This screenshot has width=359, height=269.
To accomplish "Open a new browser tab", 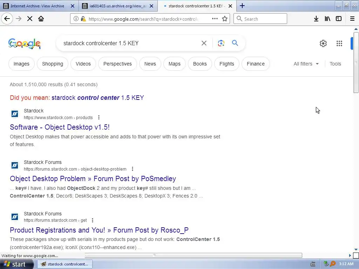I will tap(242, 6).
